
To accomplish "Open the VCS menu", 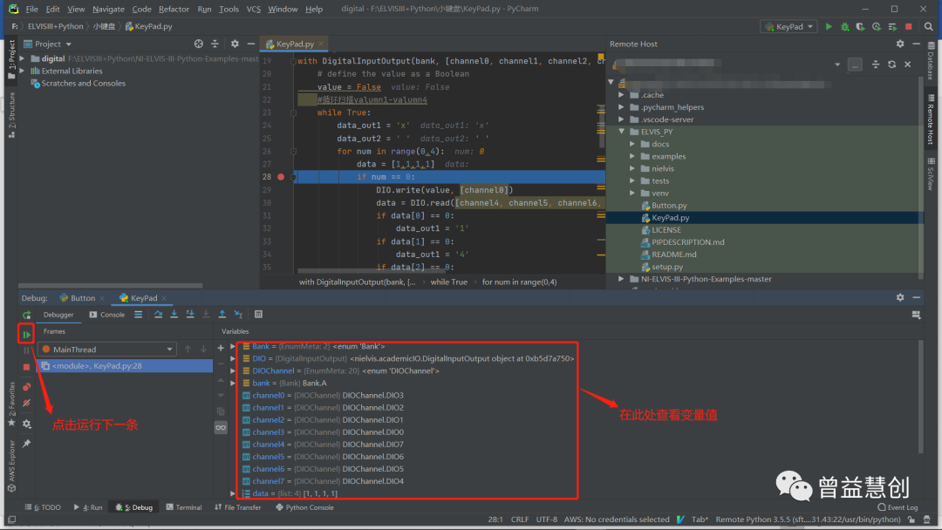I will click(254, 9).
